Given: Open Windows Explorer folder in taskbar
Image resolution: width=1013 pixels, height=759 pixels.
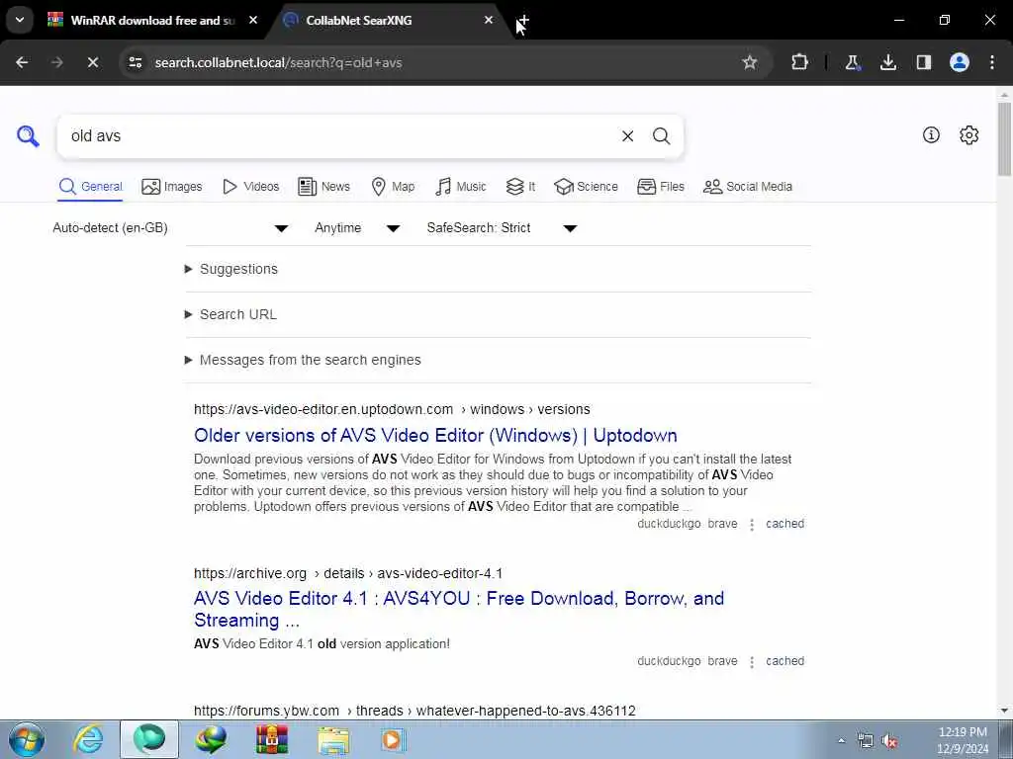Looking at the screenshot, I should tap(333, 739).
